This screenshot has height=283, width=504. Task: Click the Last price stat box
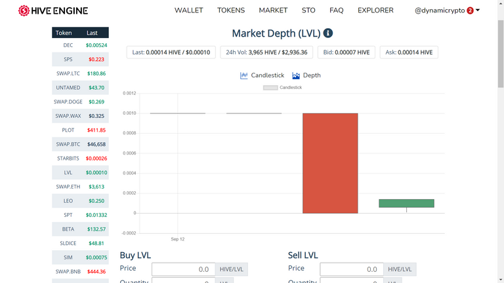pyautogui.click(x=171, y=52)
